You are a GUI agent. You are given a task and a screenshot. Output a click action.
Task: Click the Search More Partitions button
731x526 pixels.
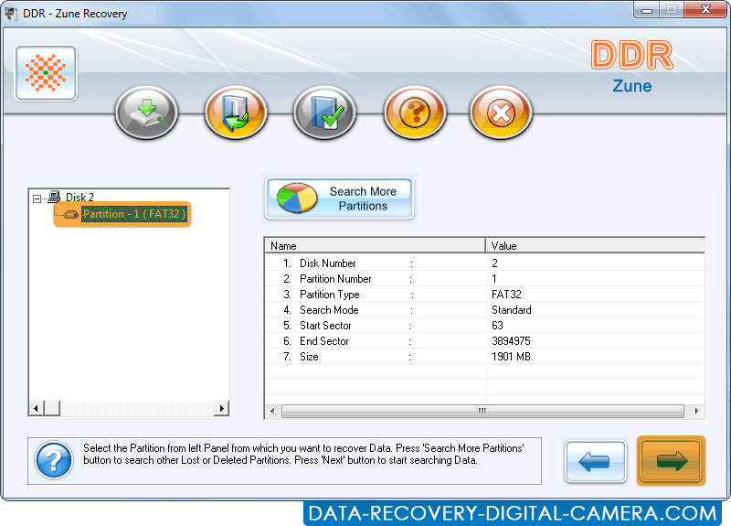point(339,199)
